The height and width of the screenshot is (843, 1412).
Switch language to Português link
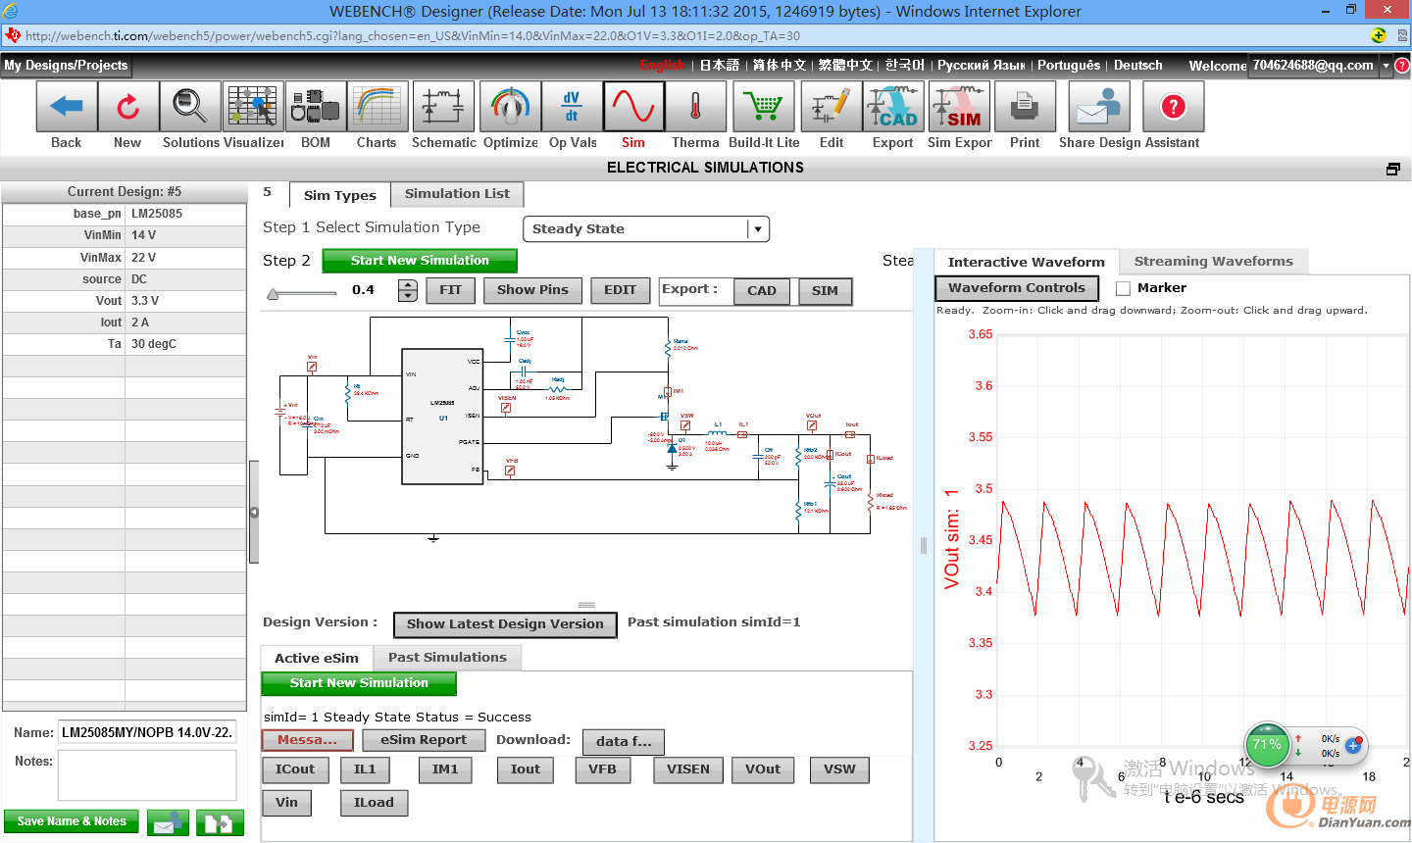[1069, 66]
